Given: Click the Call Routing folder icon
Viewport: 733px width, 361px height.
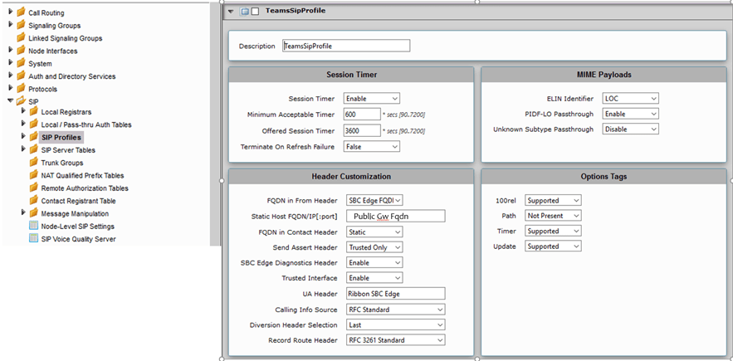Looking at the screenshot, I should pos(21,12).
